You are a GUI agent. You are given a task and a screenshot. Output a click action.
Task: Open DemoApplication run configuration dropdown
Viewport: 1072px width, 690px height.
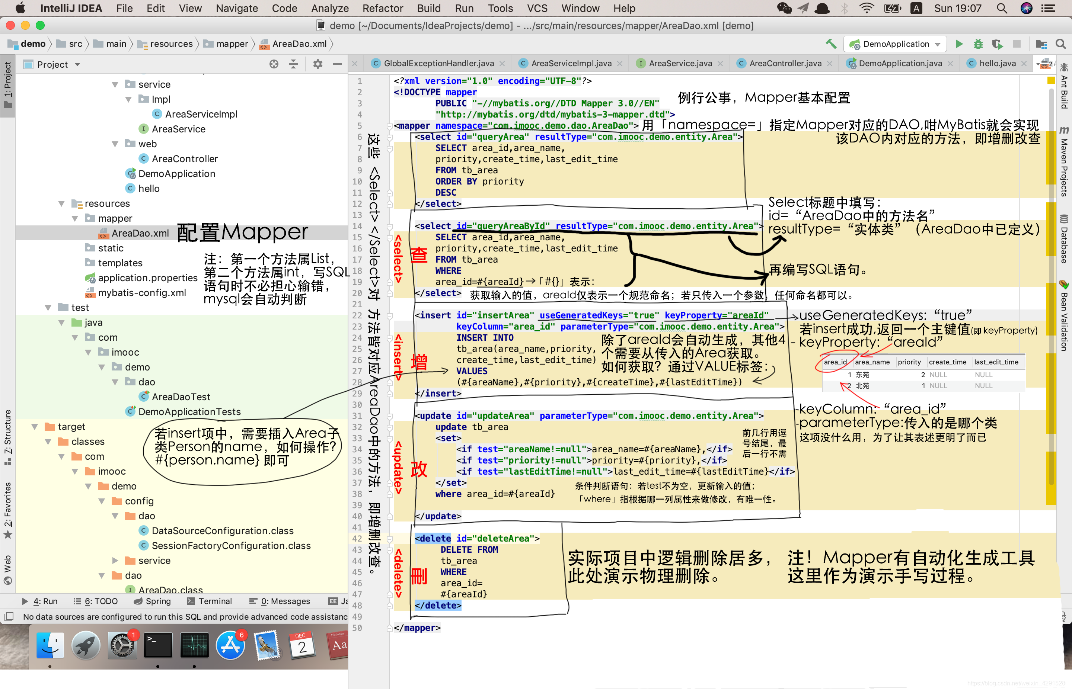pyautogui.click(x=895, y=44)
